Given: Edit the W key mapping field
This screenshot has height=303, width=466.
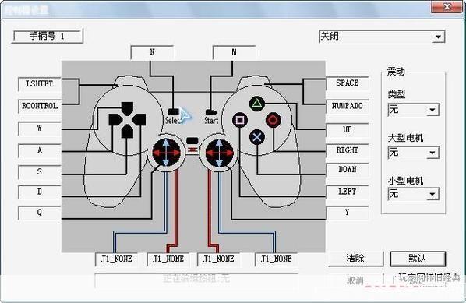Looking at the screenshot, I should 40,129.
